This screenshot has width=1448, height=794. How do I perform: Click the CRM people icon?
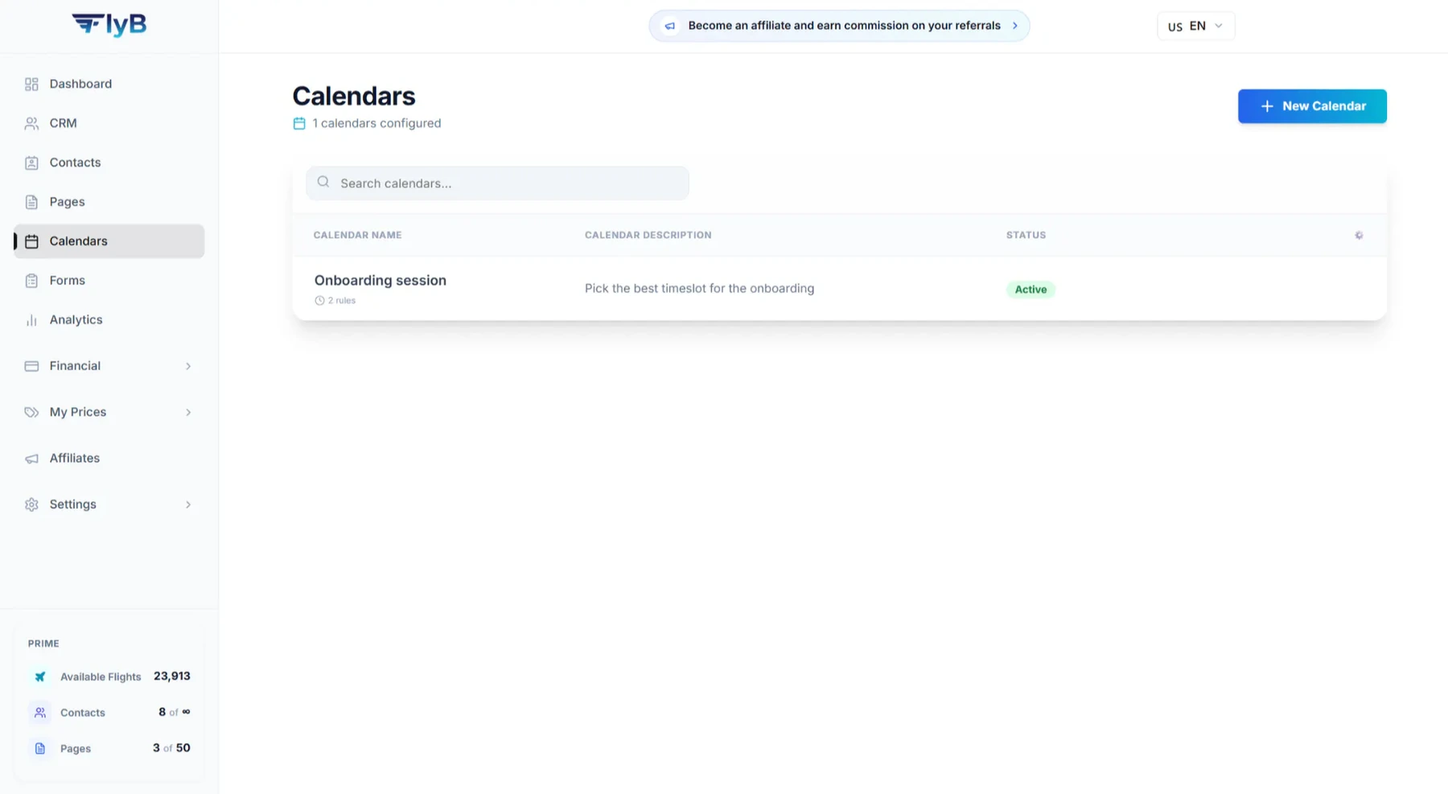click(31, 123)
